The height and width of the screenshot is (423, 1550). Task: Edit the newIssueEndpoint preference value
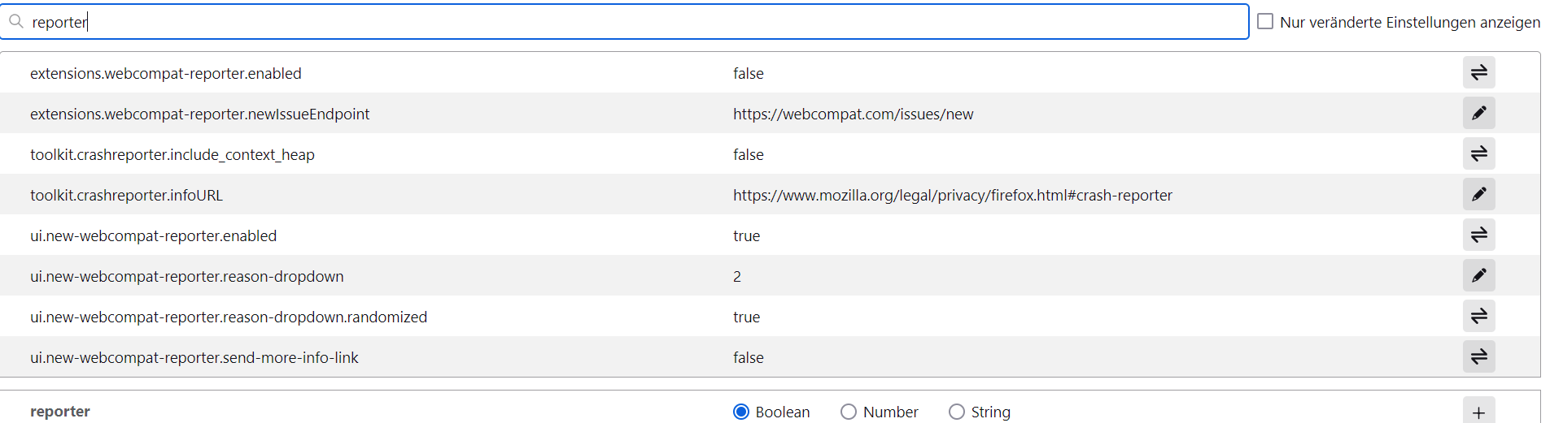point(1478,113)
